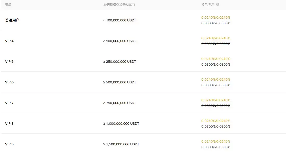Click the ≥ 500,000,000 USDT volume cell
This screenshot has width=286, height=152.
coord(120,82)
